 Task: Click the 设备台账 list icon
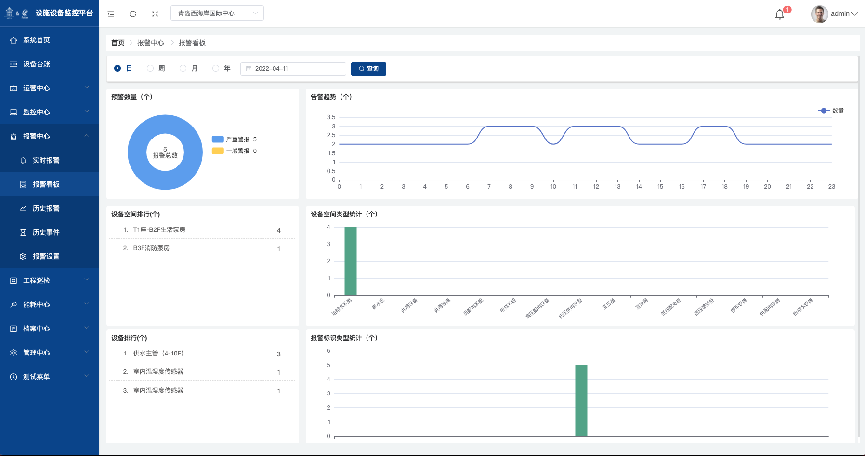(13, 64)
